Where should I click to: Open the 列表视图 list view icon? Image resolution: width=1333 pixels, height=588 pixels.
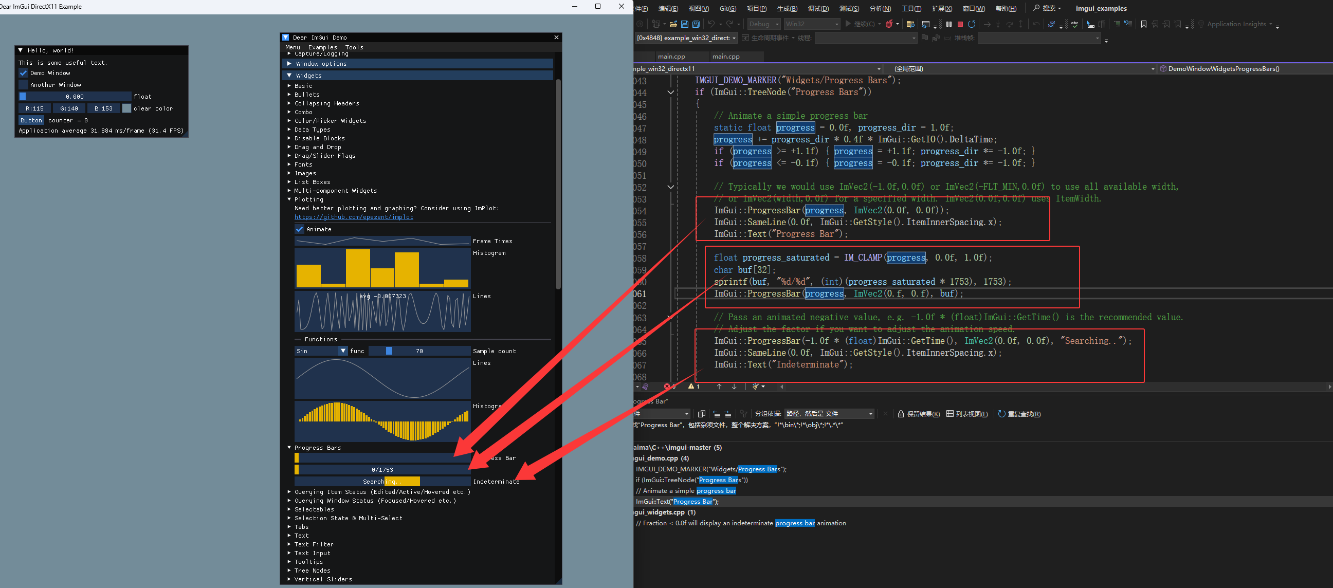point(951,414)
